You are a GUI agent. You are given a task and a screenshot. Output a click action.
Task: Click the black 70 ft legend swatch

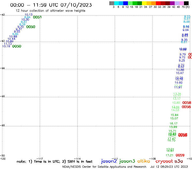coord(186,3)
